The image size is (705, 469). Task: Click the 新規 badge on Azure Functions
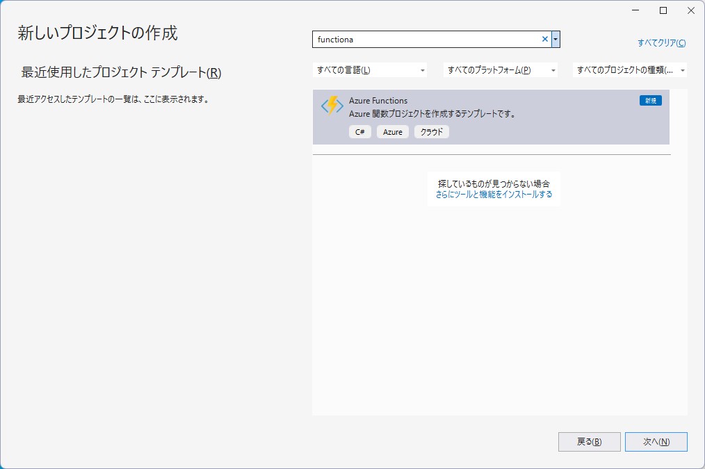point(651,101)
